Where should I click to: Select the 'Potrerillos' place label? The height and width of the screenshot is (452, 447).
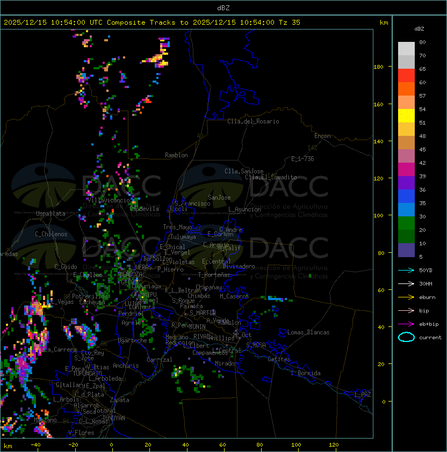tap(90, 296)
